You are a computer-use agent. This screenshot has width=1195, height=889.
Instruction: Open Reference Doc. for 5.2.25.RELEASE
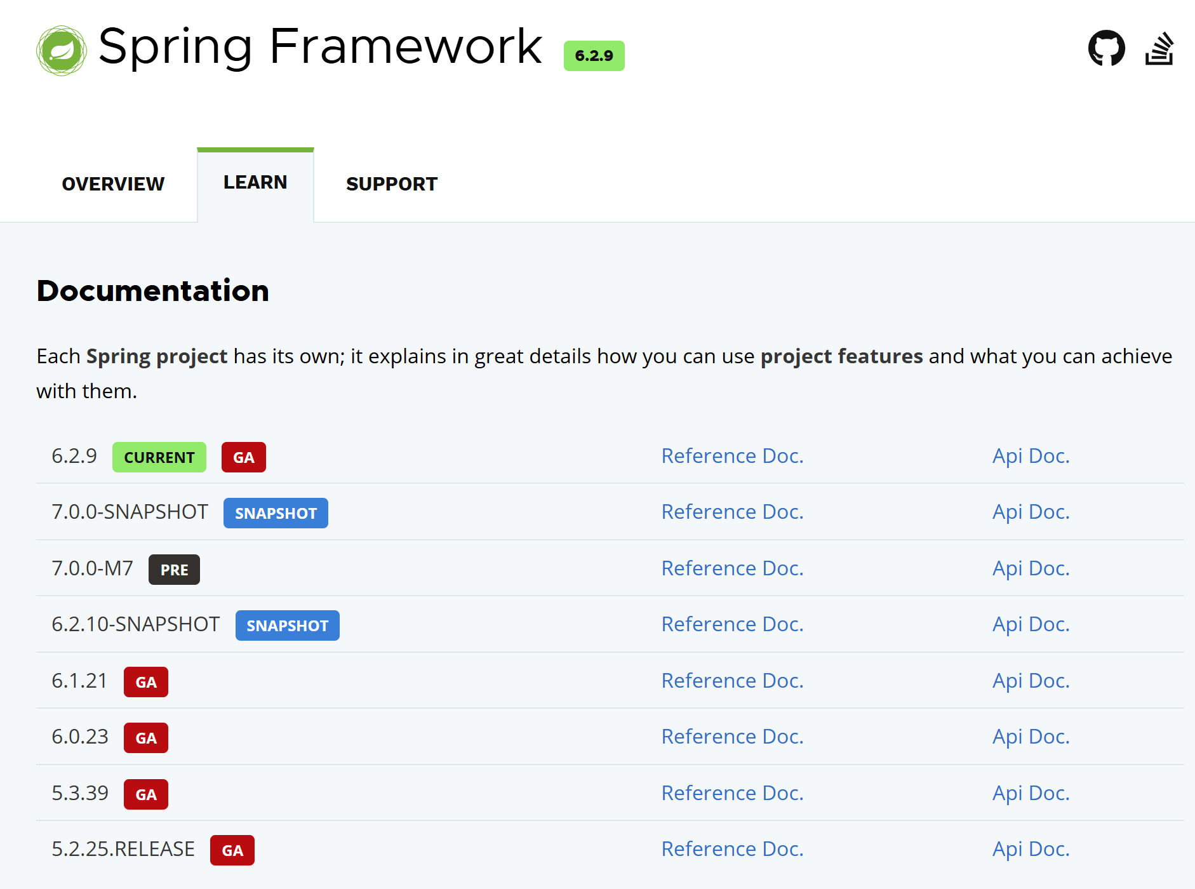pyautogui.click(x=733, y=849)
